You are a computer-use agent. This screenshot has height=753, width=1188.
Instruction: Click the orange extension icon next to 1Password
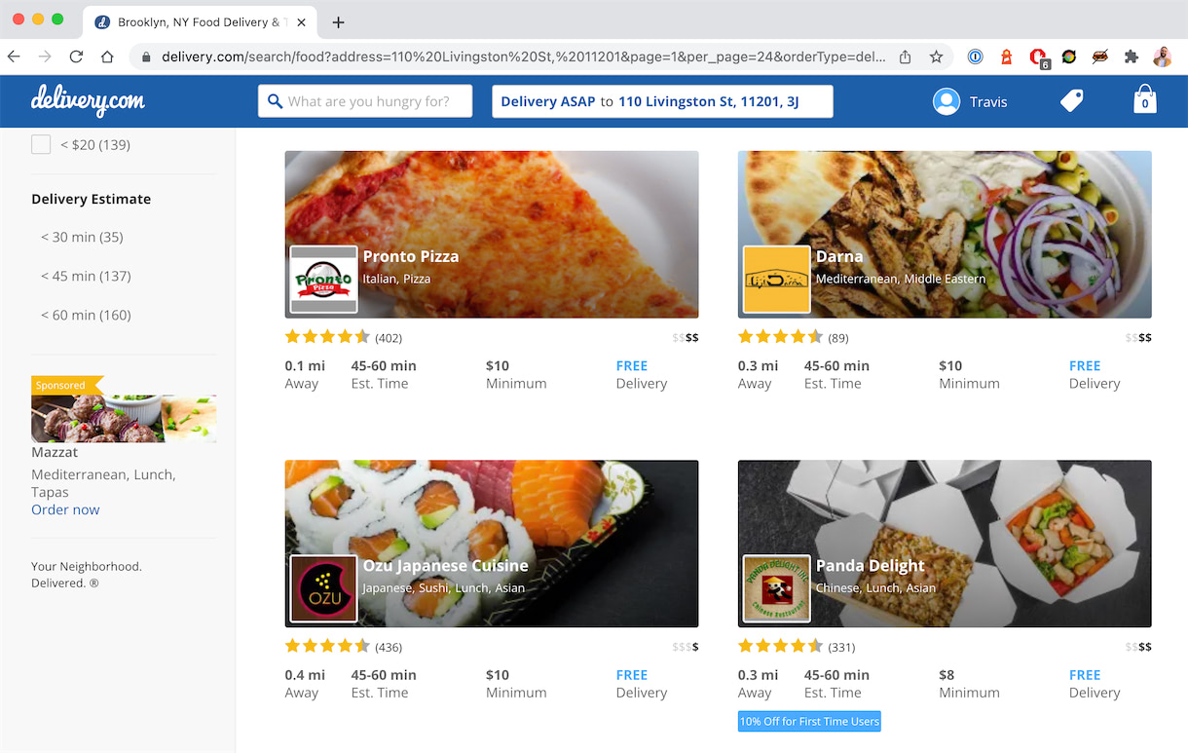(1006, 56)
